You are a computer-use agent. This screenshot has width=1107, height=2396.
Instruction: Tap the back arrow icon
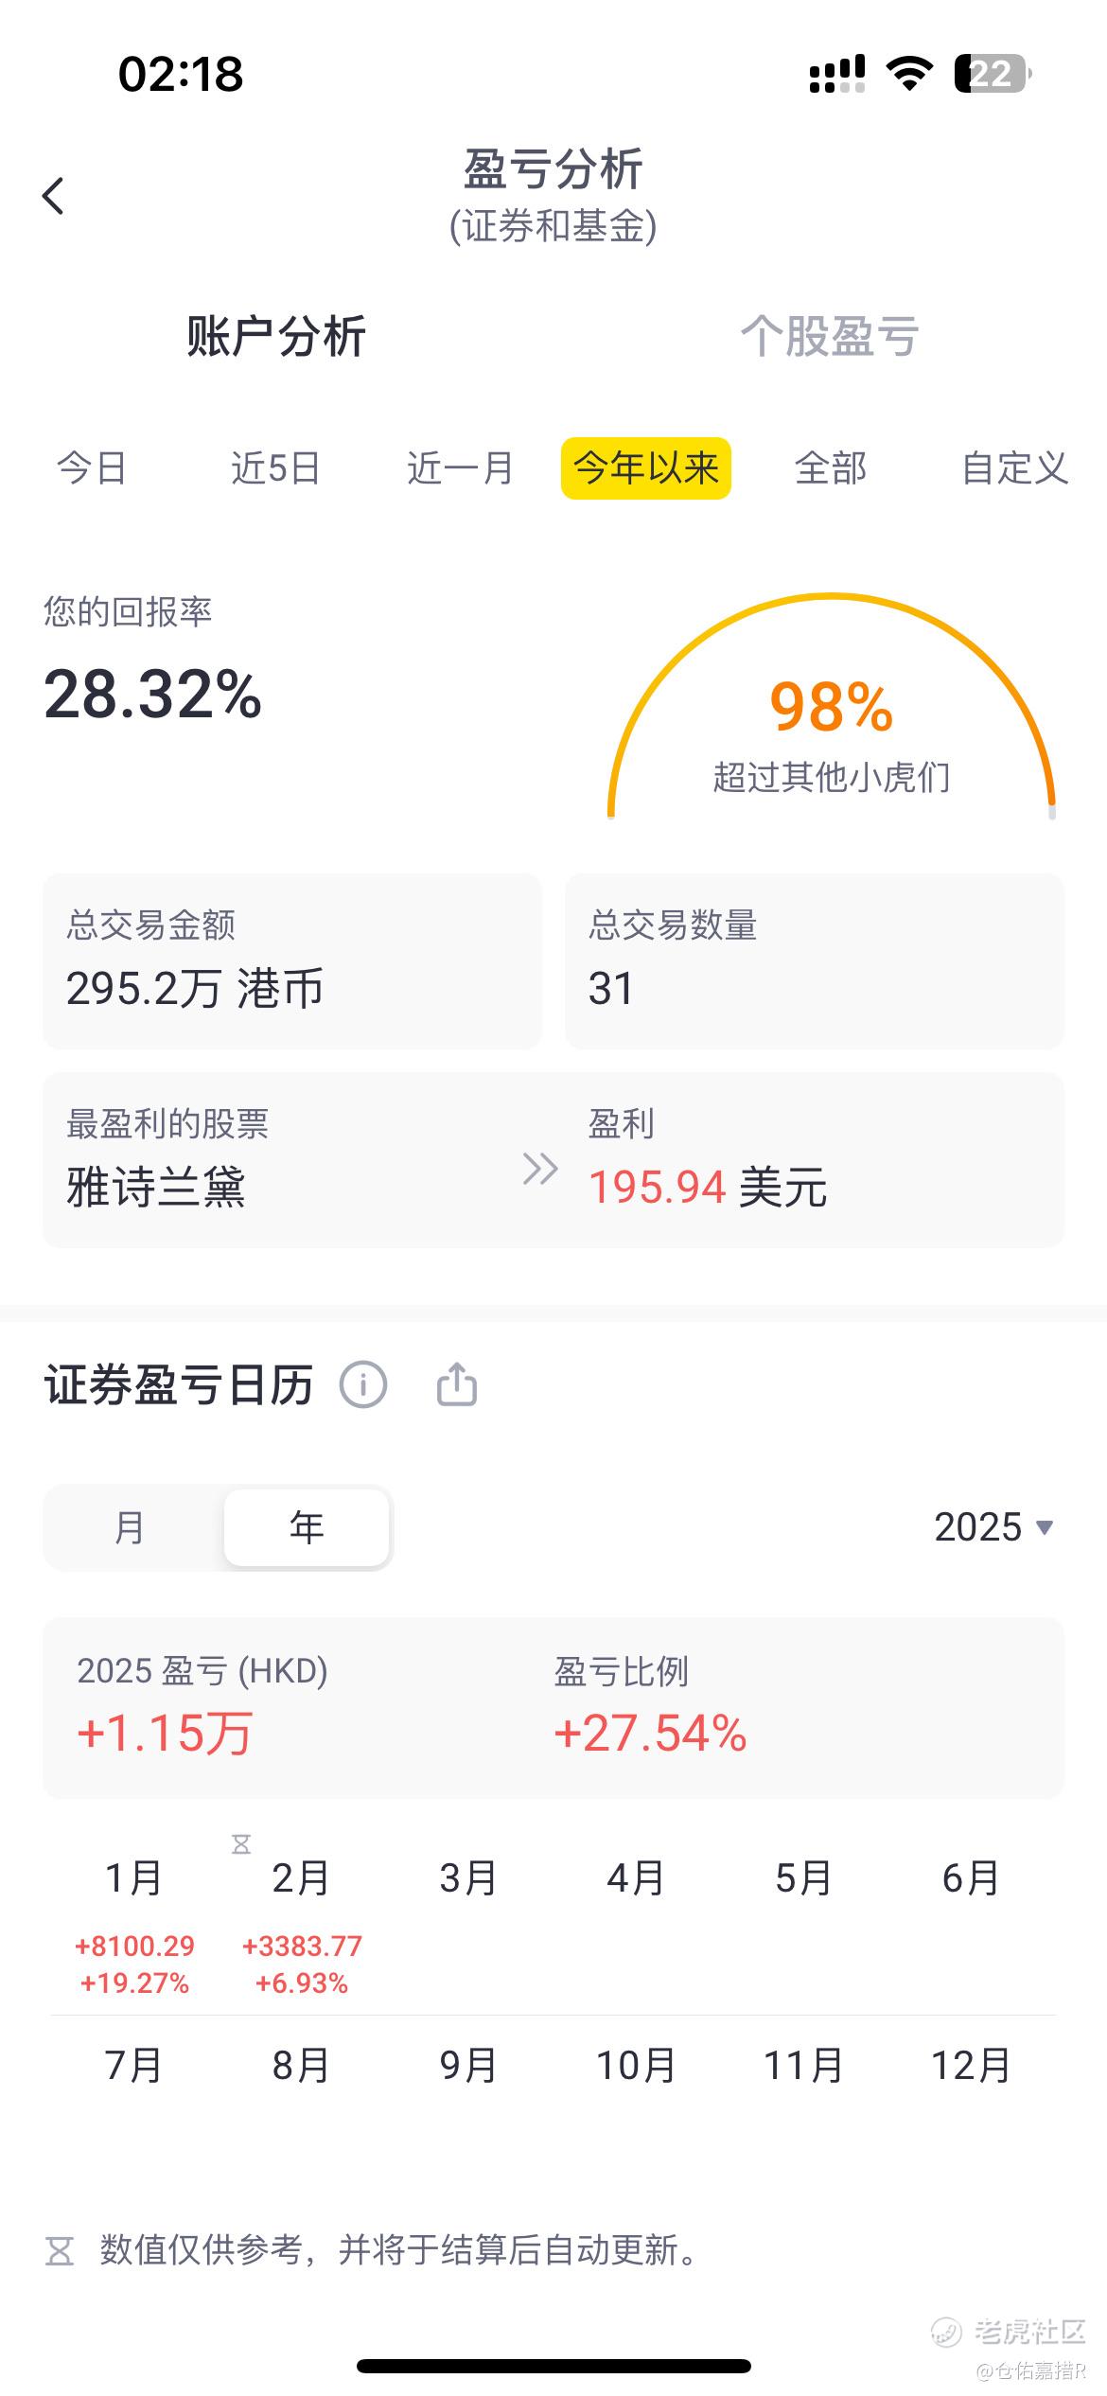[53, 196]
